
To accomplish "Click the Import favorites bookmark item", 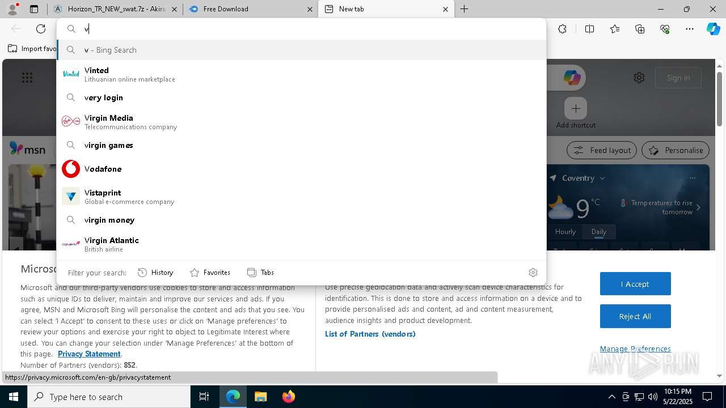I will [x=32, y=49].
